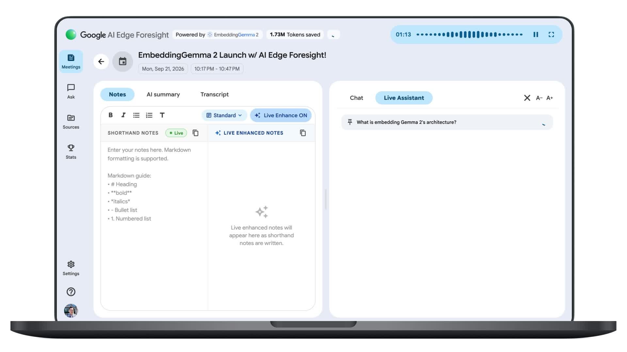Image resolution: width=627 pixels, height=352 pixels.
Task: Switch to the Notes tab
Action: [117, 94]
